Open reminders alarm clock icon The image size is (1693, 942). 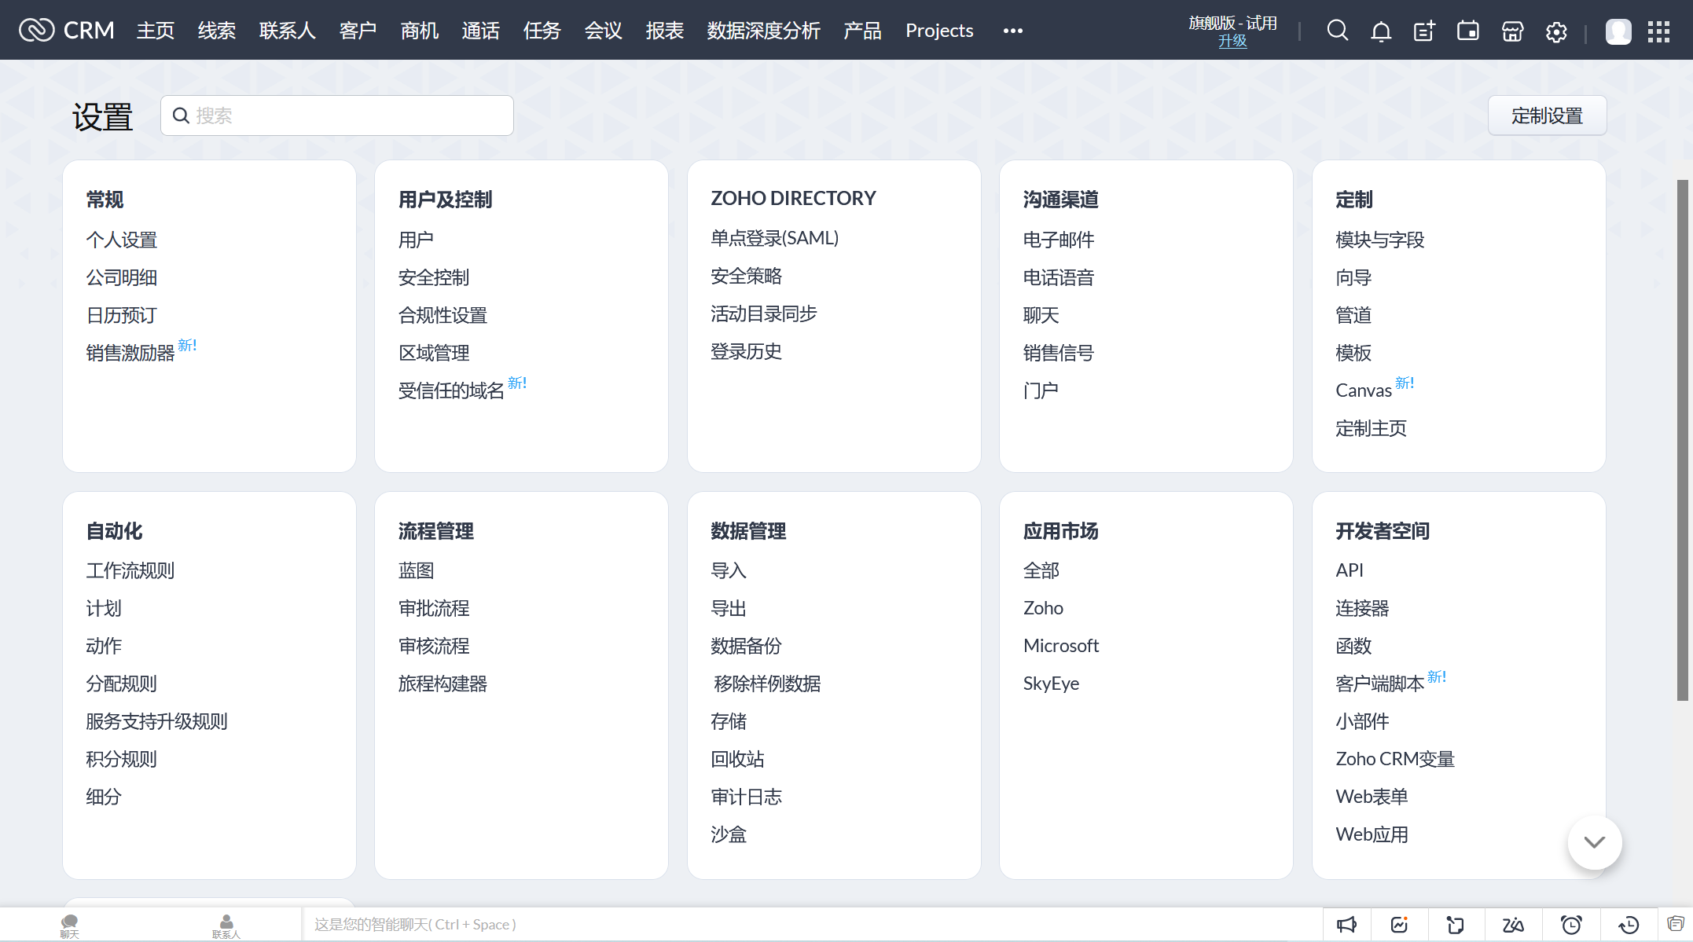(1571, 925)
